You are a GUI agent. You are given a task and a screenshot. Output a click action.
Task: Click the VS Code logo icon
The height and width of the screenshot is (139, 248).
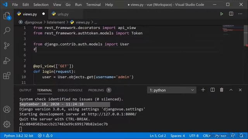[5, 4]
